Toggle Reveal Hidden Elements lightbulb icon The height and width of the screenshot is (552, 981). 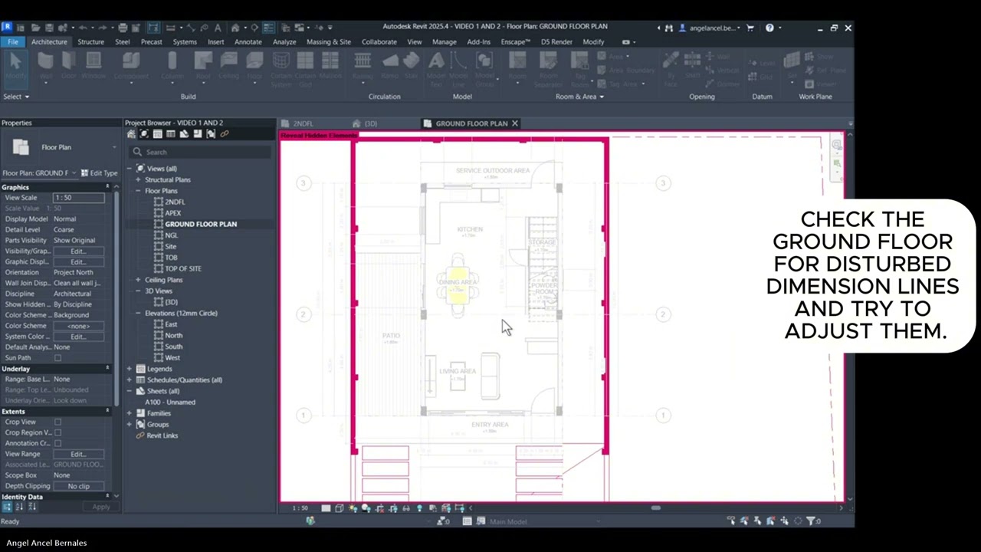[x=419, y=508]
